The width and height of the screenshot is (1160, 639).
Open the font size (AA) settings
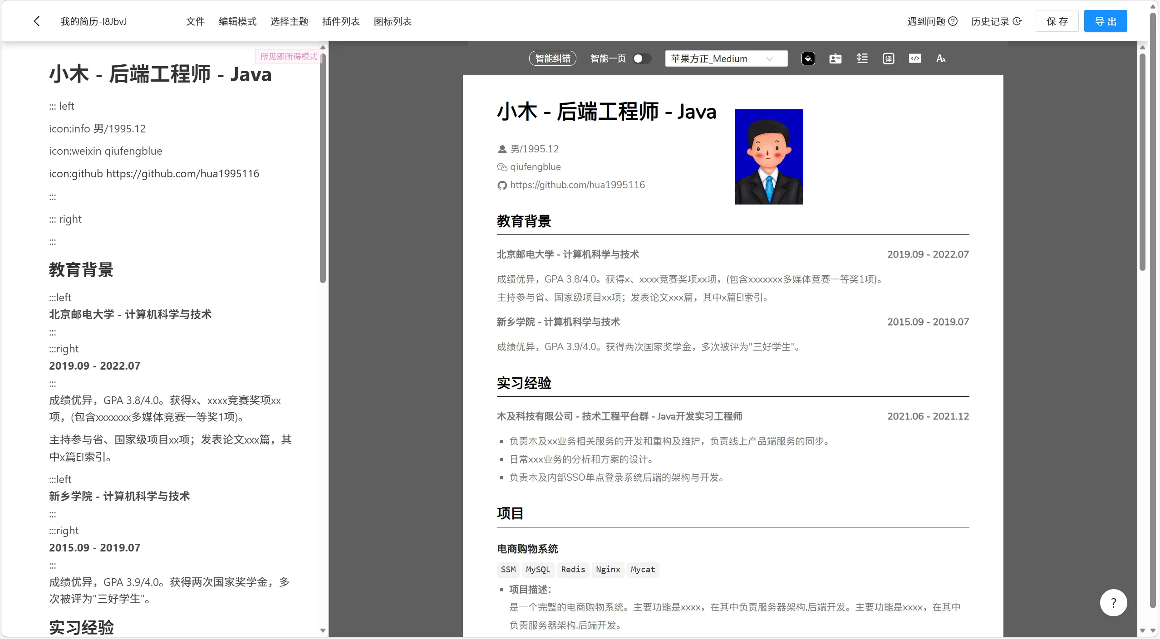pyautogui.click(x=941, y=59)
